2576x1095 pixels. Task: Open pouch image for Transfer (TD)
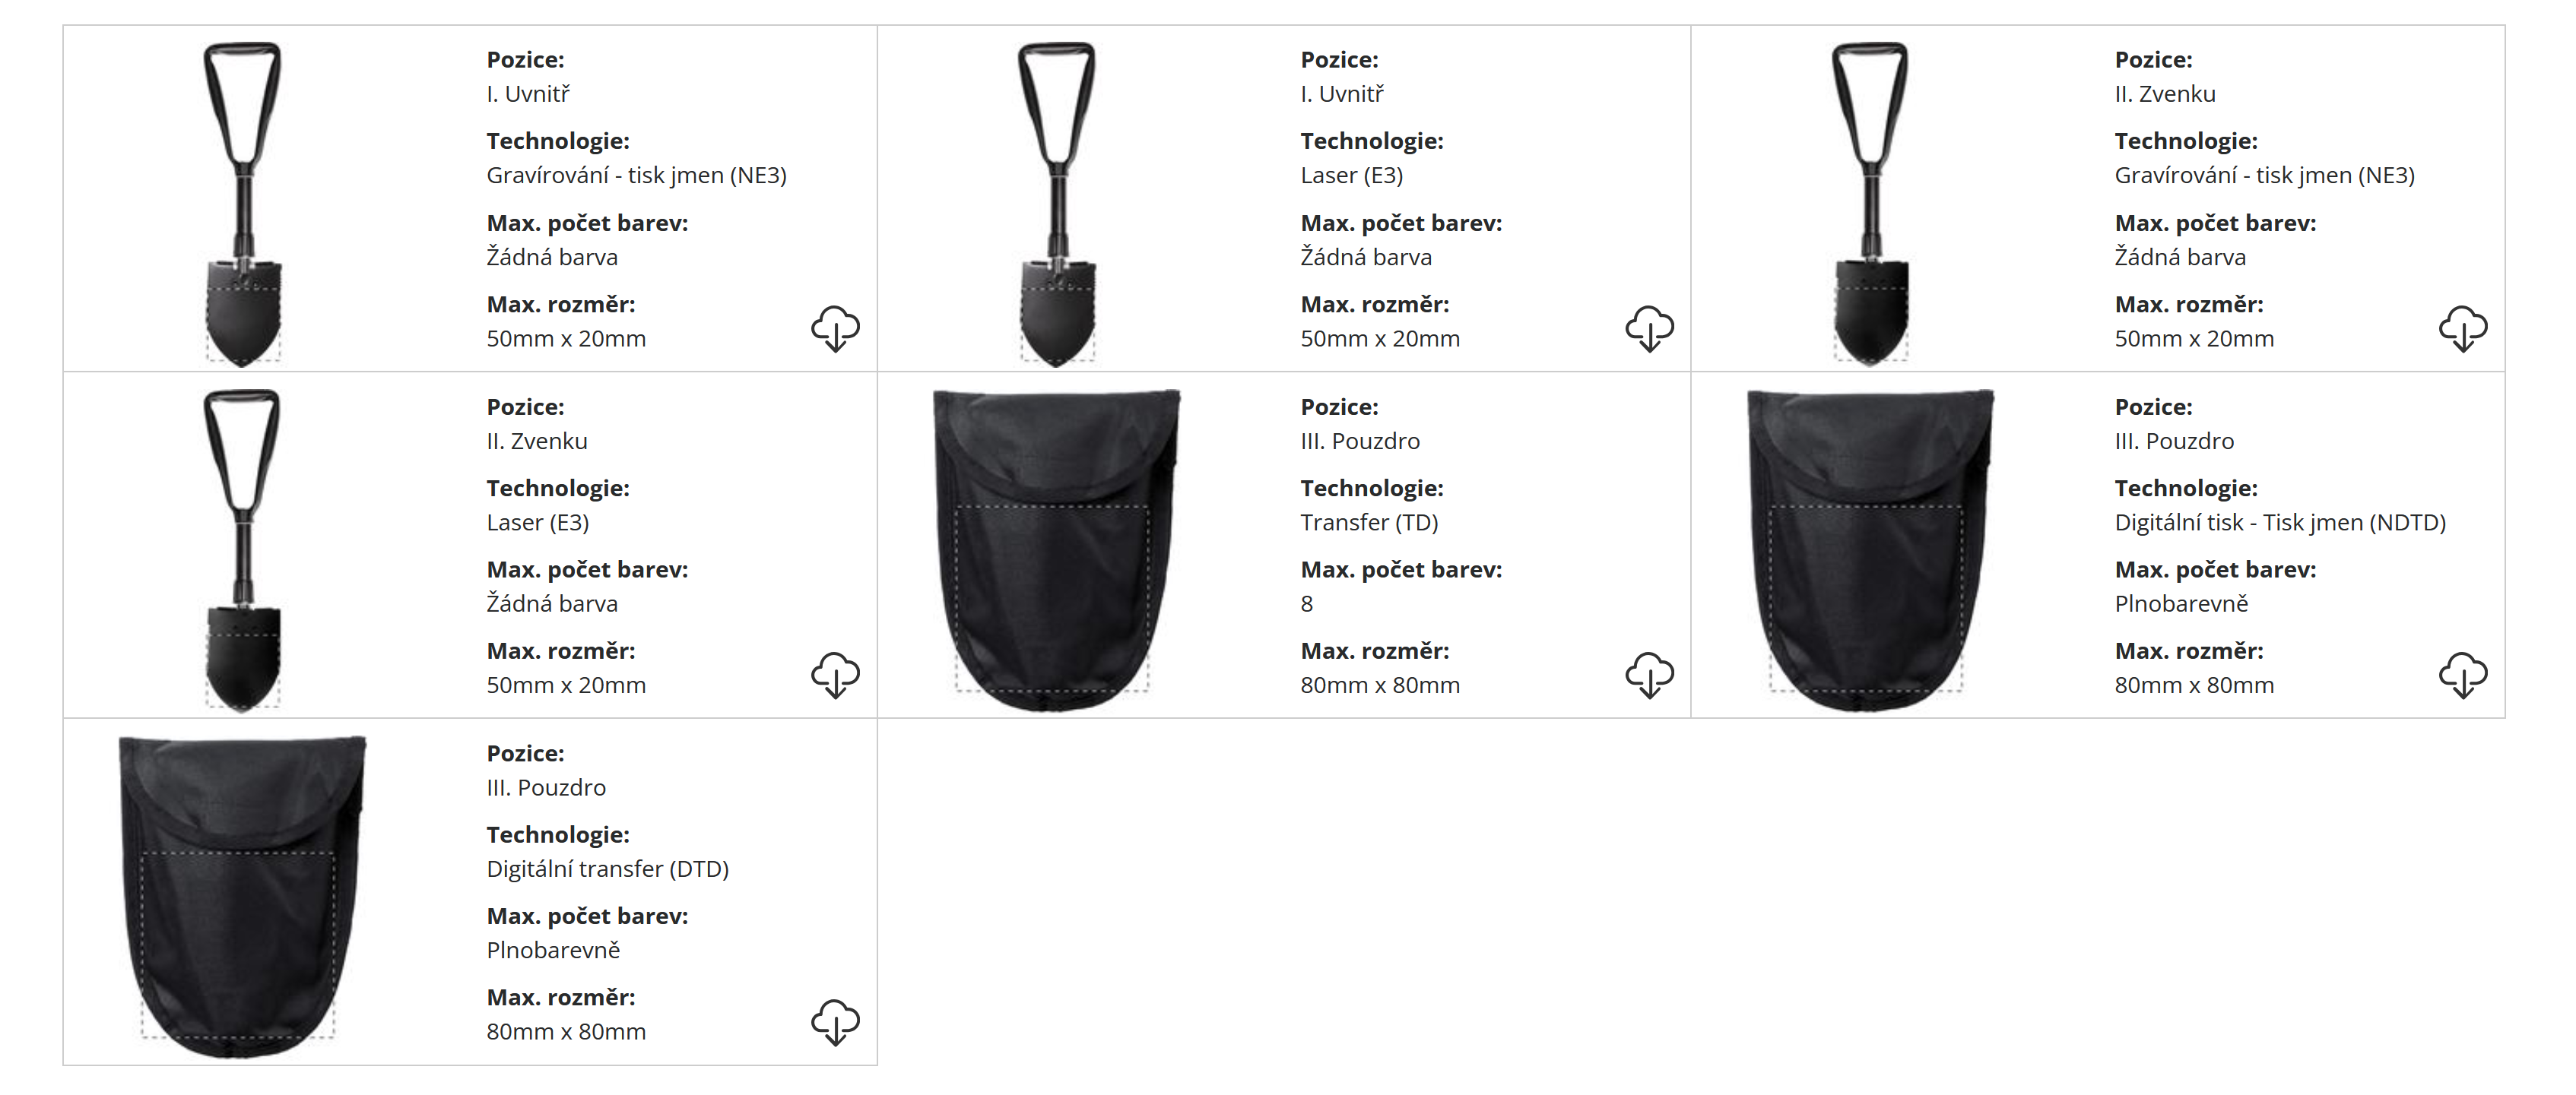[1056, 550]
